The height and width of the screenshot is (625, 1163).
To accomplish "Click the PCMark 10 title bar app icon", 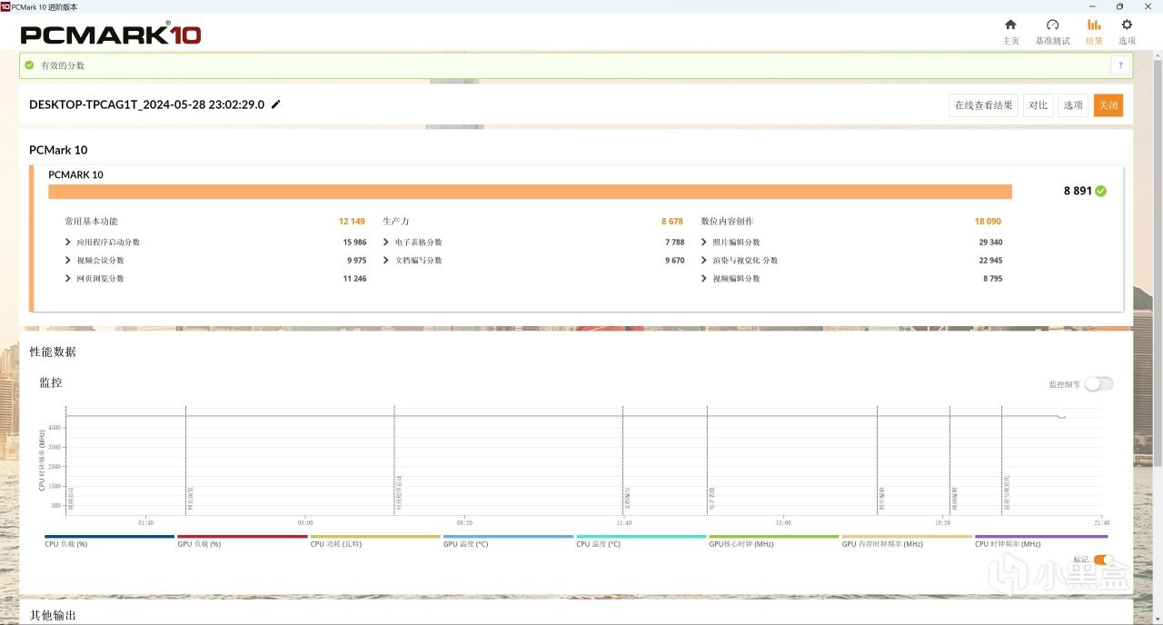I will pos(5,5).
